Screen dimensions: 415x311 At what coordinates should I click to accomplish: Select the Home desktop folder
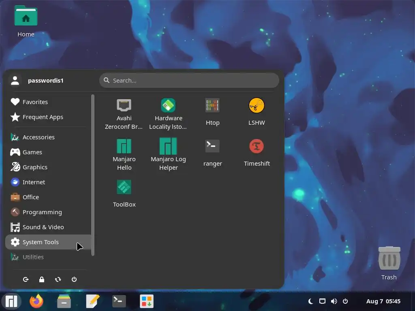pyautogui.click(x=26, y=22)
